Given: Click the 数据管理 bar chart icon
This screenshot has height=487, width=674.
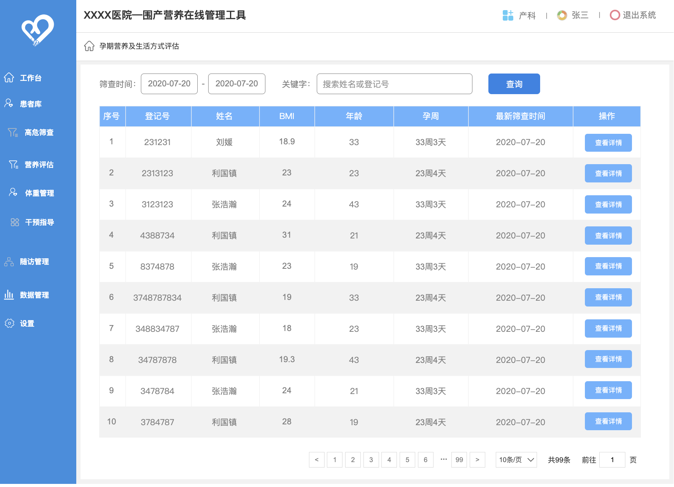Looking at the screenshot, I should pyautogui.click(x=9, y=294).
